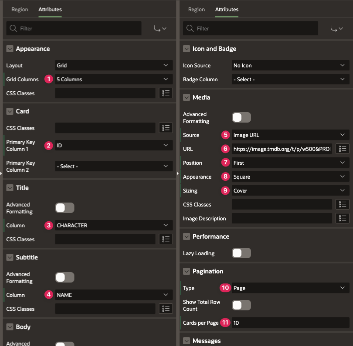Screen dimensions: 353x346
Task: Open picker beside Card CSS Classes field
Action: point(166,128)
